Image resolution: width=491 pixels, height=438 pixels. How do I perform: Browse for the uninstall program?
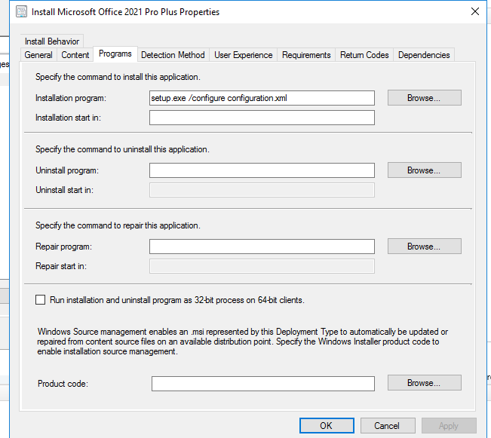coord(424,170)
